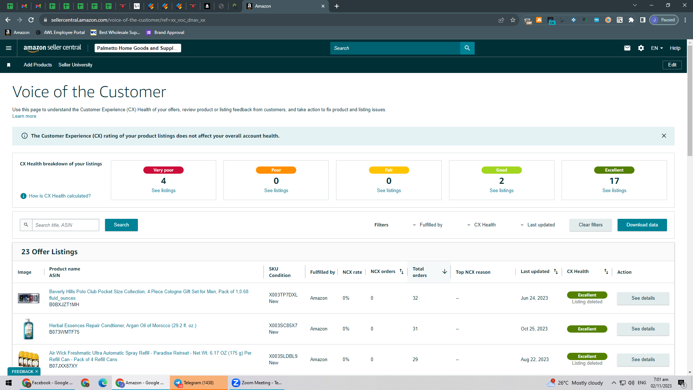Viewport: 693px width, 390px height.
Task: Click the Amazon Seller Central logo
Action: [52, 48]
